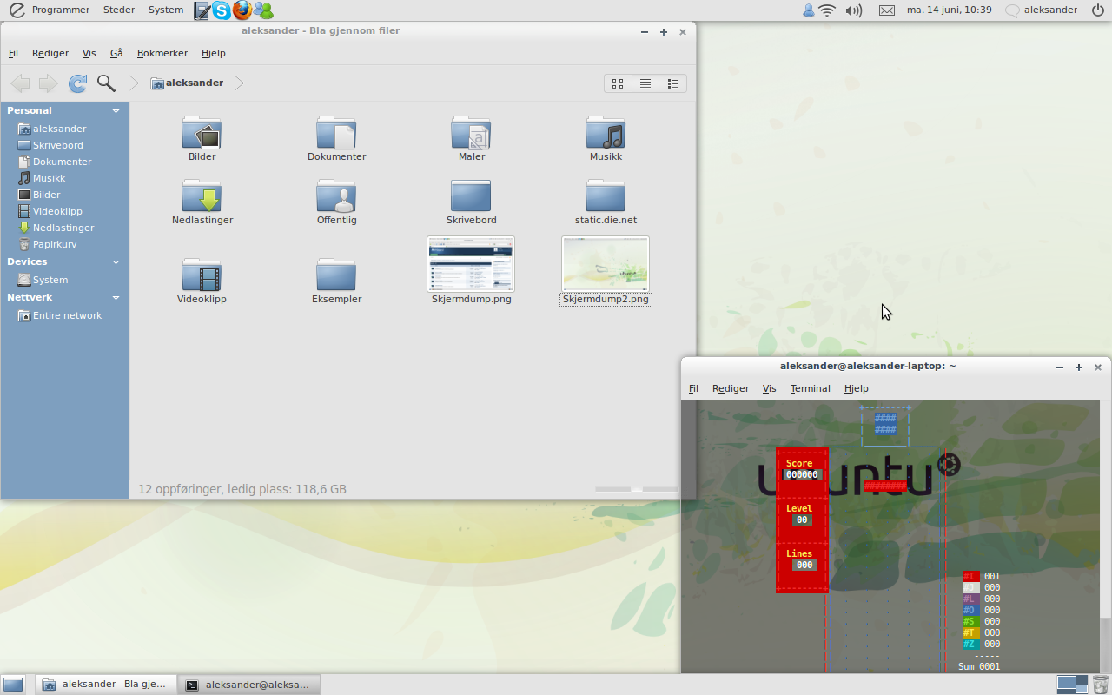
Task: Switch to detailed list view mode
Action: (673, 83)
